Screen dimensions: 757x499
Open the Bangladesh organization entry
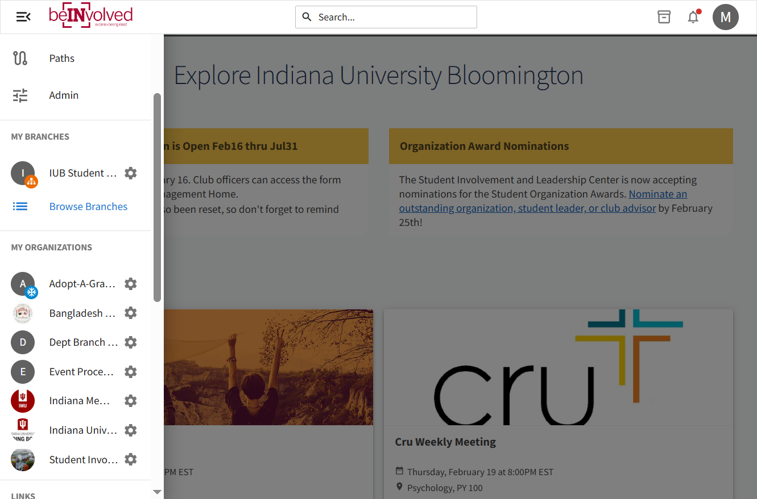point(82,313)
